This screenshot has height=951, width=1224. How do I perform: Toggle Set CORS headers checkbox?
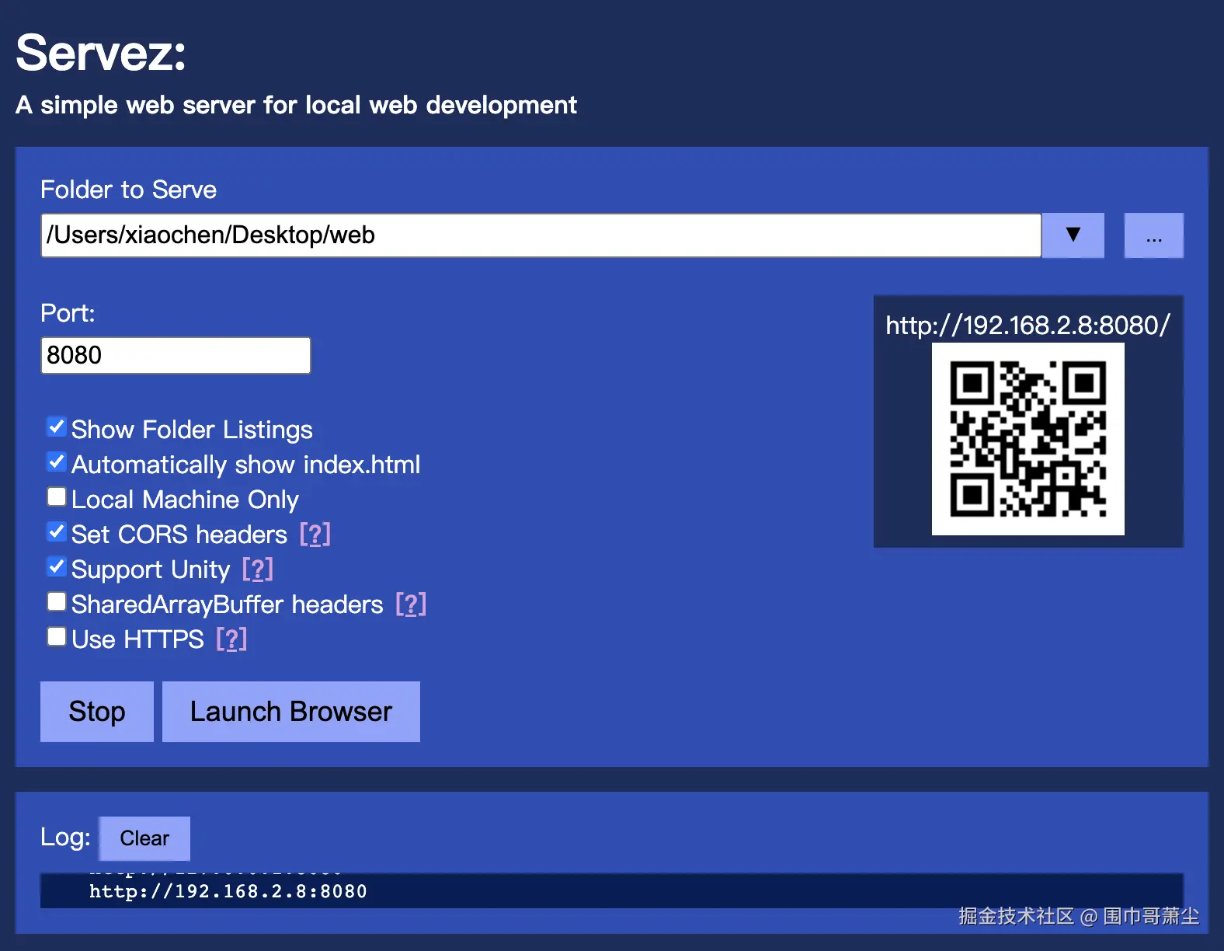coord(57,531)
